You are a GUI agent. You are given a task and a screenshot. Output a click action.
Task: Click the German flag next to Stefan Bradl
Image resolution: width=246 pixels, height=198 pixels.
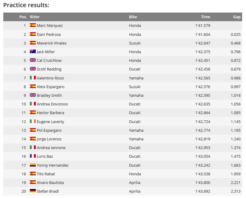point(33,191)
